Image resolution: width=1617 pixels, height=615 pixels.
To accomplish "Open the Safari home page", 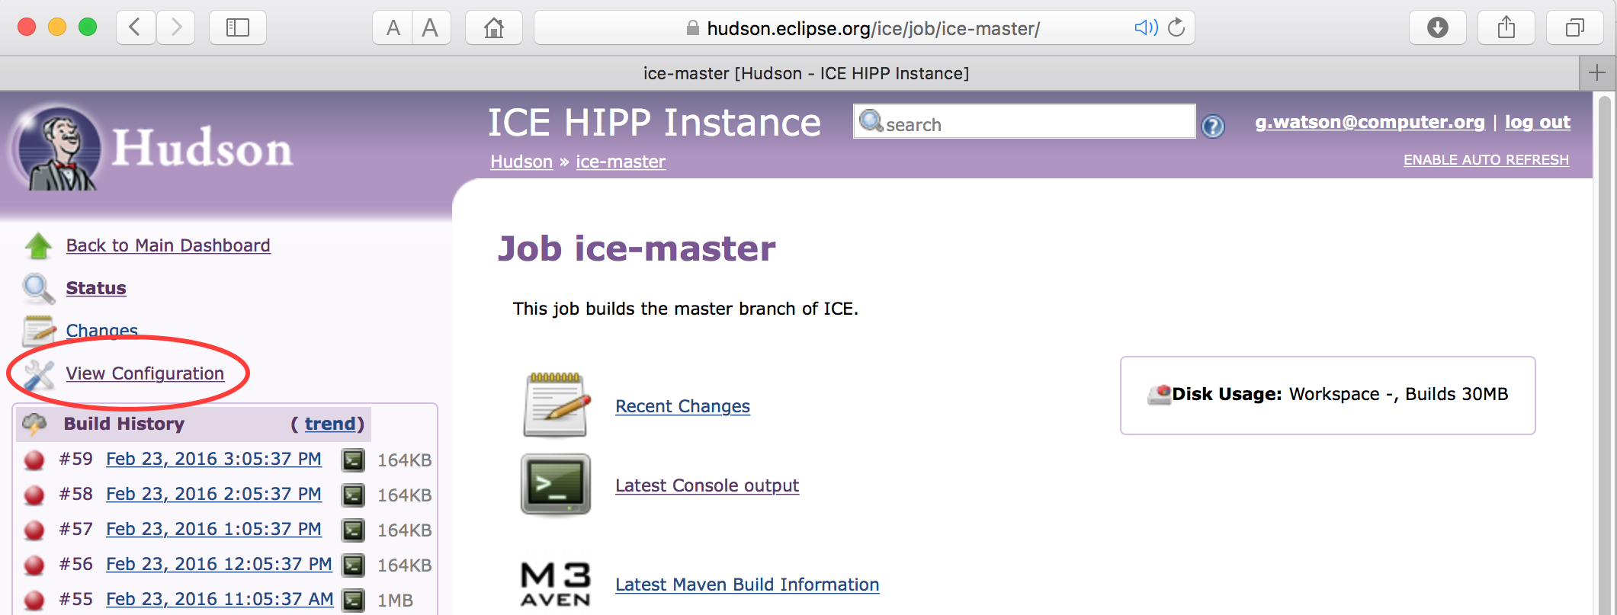I will (x=494, y=28).
